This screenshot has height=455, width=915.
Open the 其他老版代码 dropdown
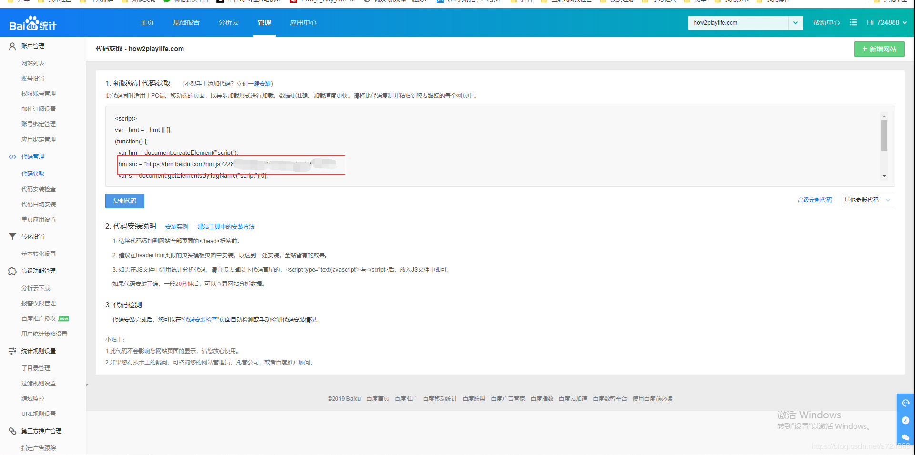(x=868, y=200)
